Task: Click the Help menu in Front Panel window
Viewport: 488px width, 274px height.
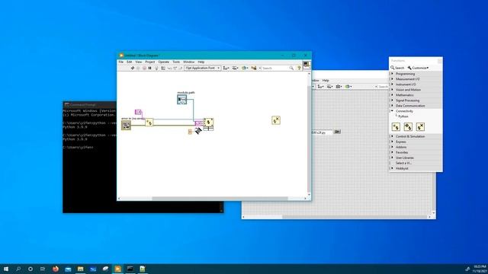Action: 326,81
